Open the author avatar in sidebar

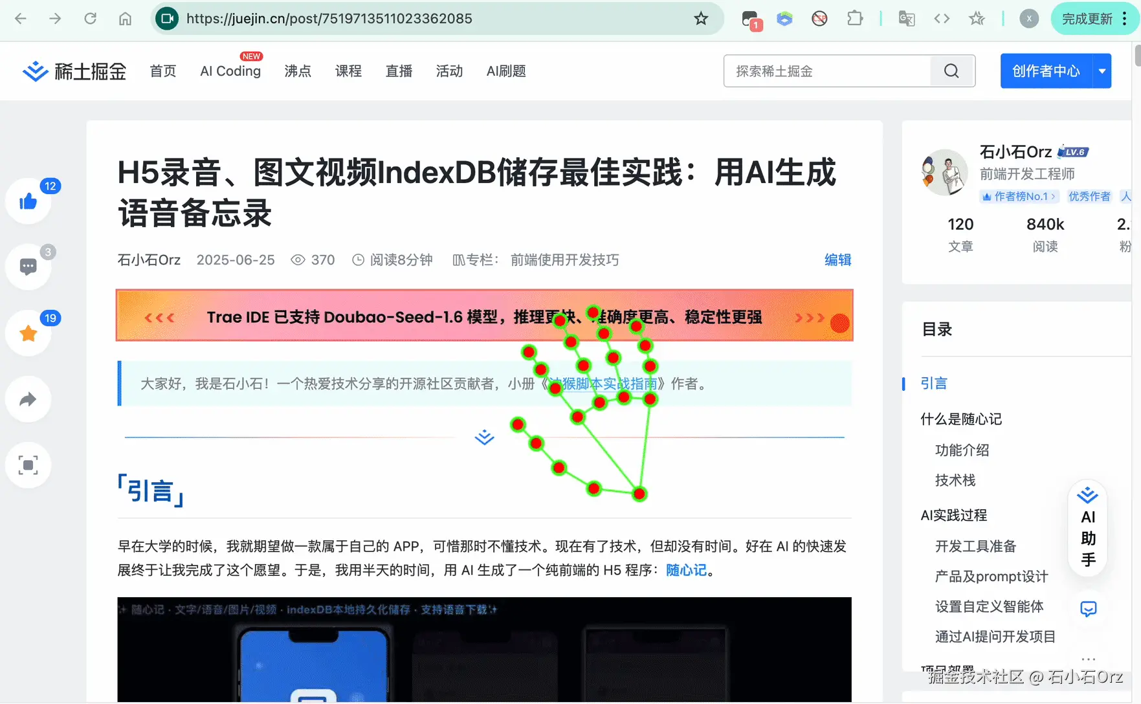[x=944, y=173]
